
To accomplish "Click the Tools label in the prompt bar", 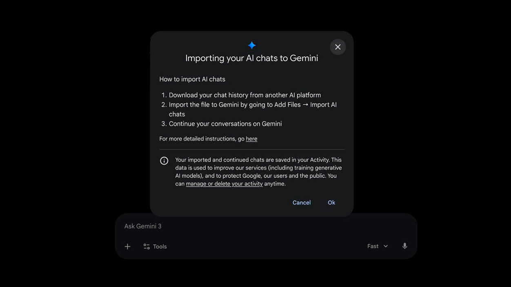I will pos(160,247).
